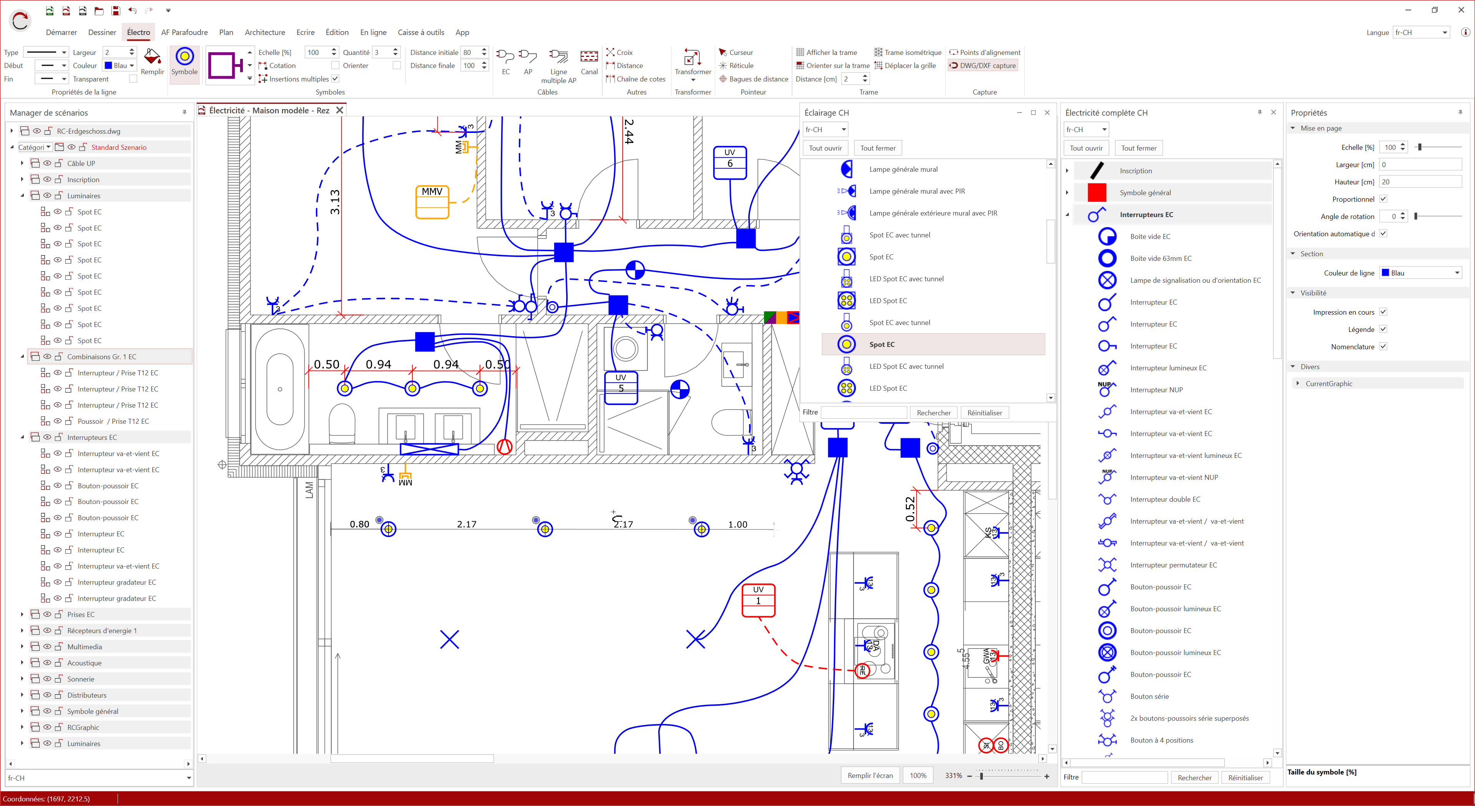Screen dimensions: 1475x806
Task: Click Tout ouvrir in Éclairage CH
Action: point(825,148)
